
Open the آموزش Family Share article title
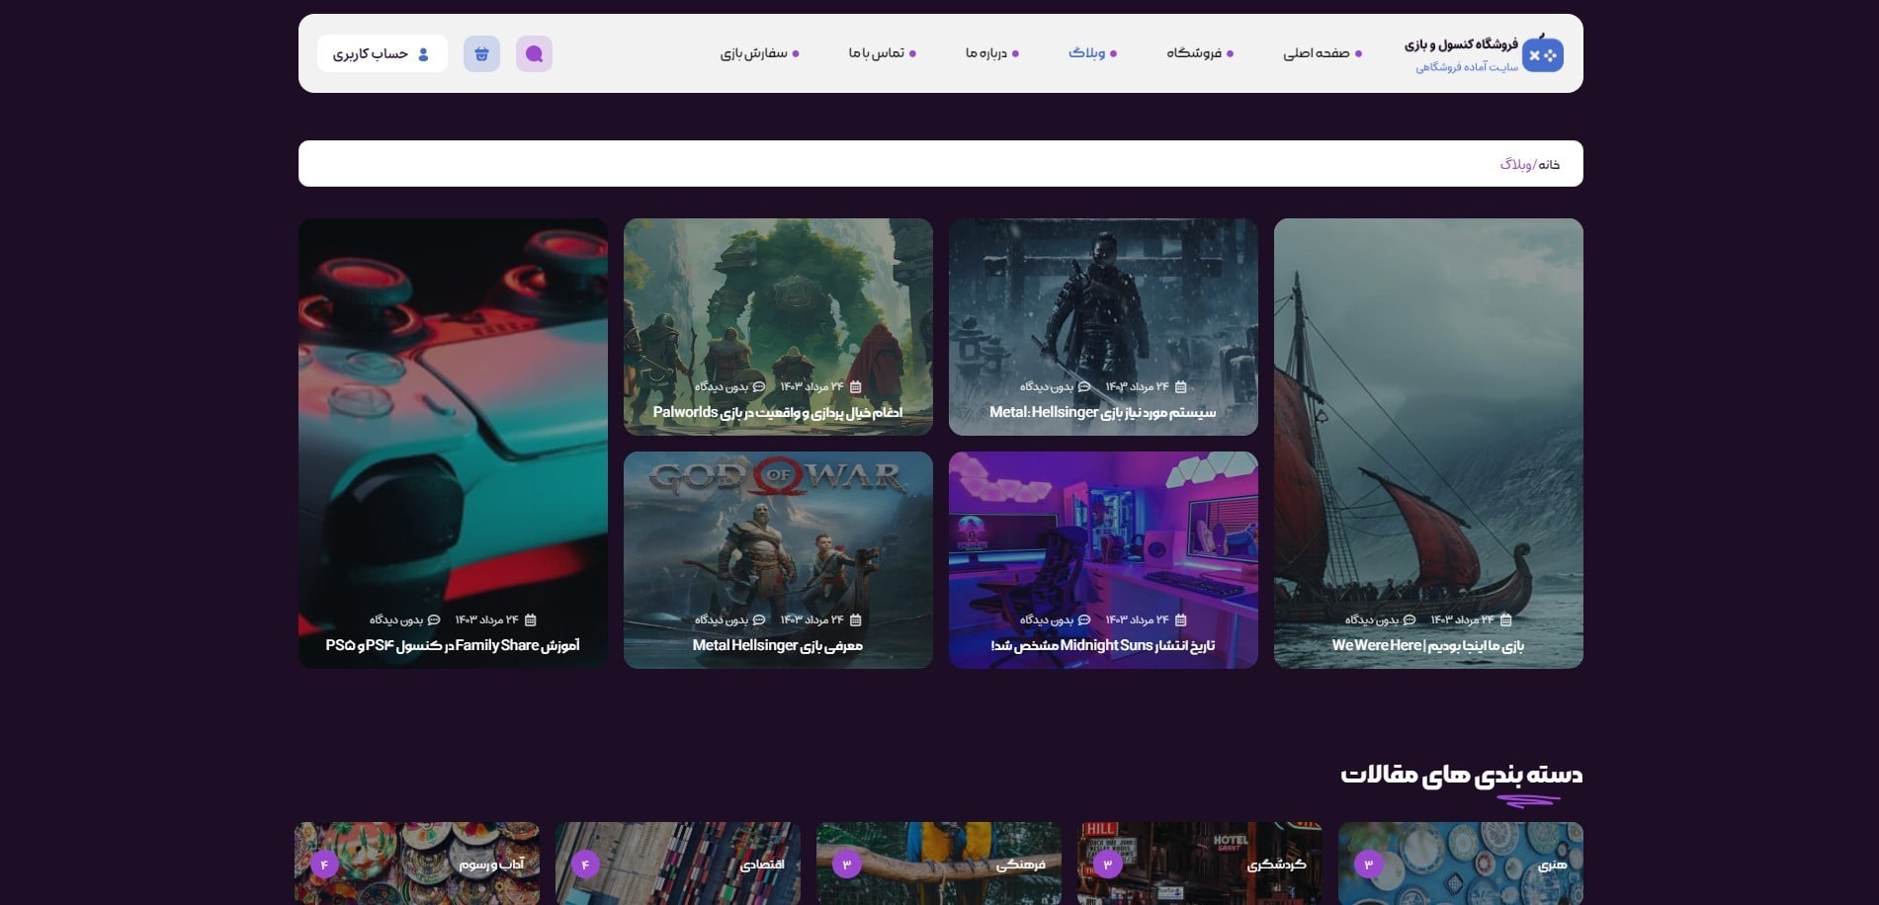tap(453, 645)
